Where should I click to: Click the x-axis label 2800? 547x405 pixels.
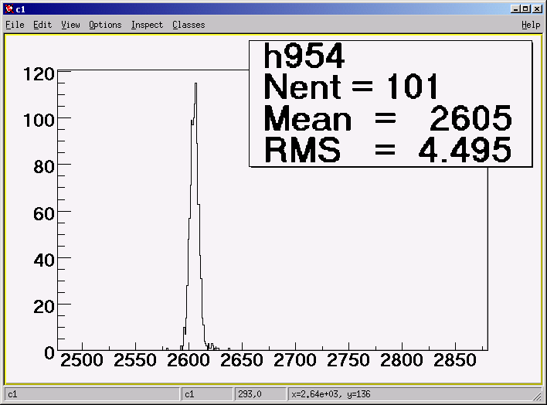(402, 360)
